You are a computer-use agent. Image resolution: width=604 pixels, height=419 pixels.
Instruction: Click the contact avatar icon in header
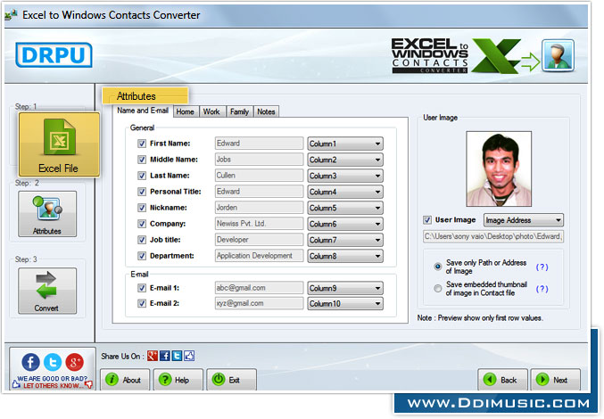[x=558, y=55]
